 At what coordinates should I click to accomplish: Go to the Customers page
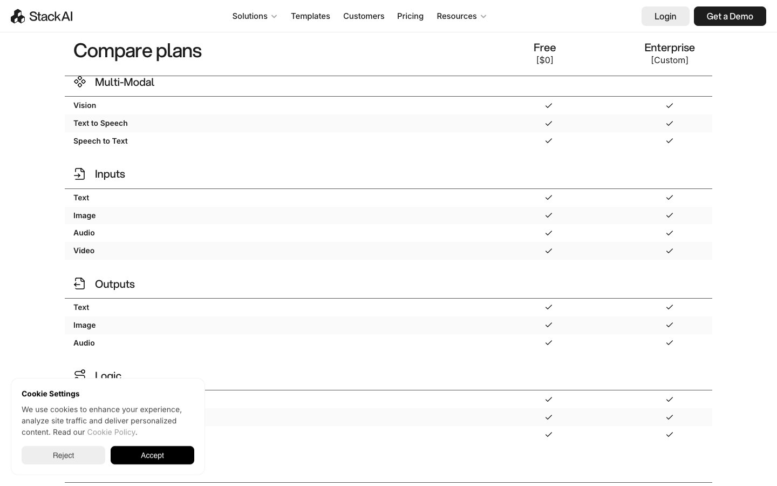[364, 16]
